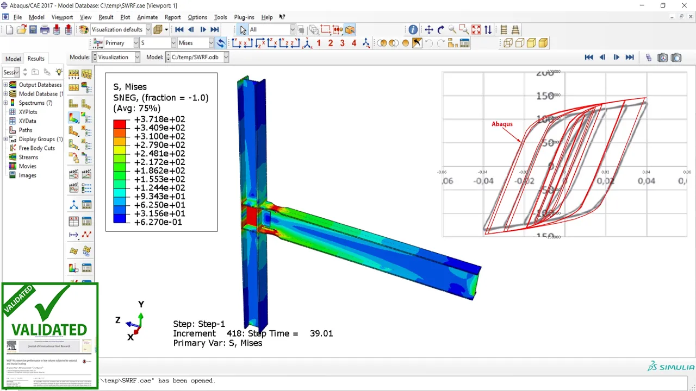
Task: Click the +3.718e+02 red legend swatch
Action: (x=120, y=124)
